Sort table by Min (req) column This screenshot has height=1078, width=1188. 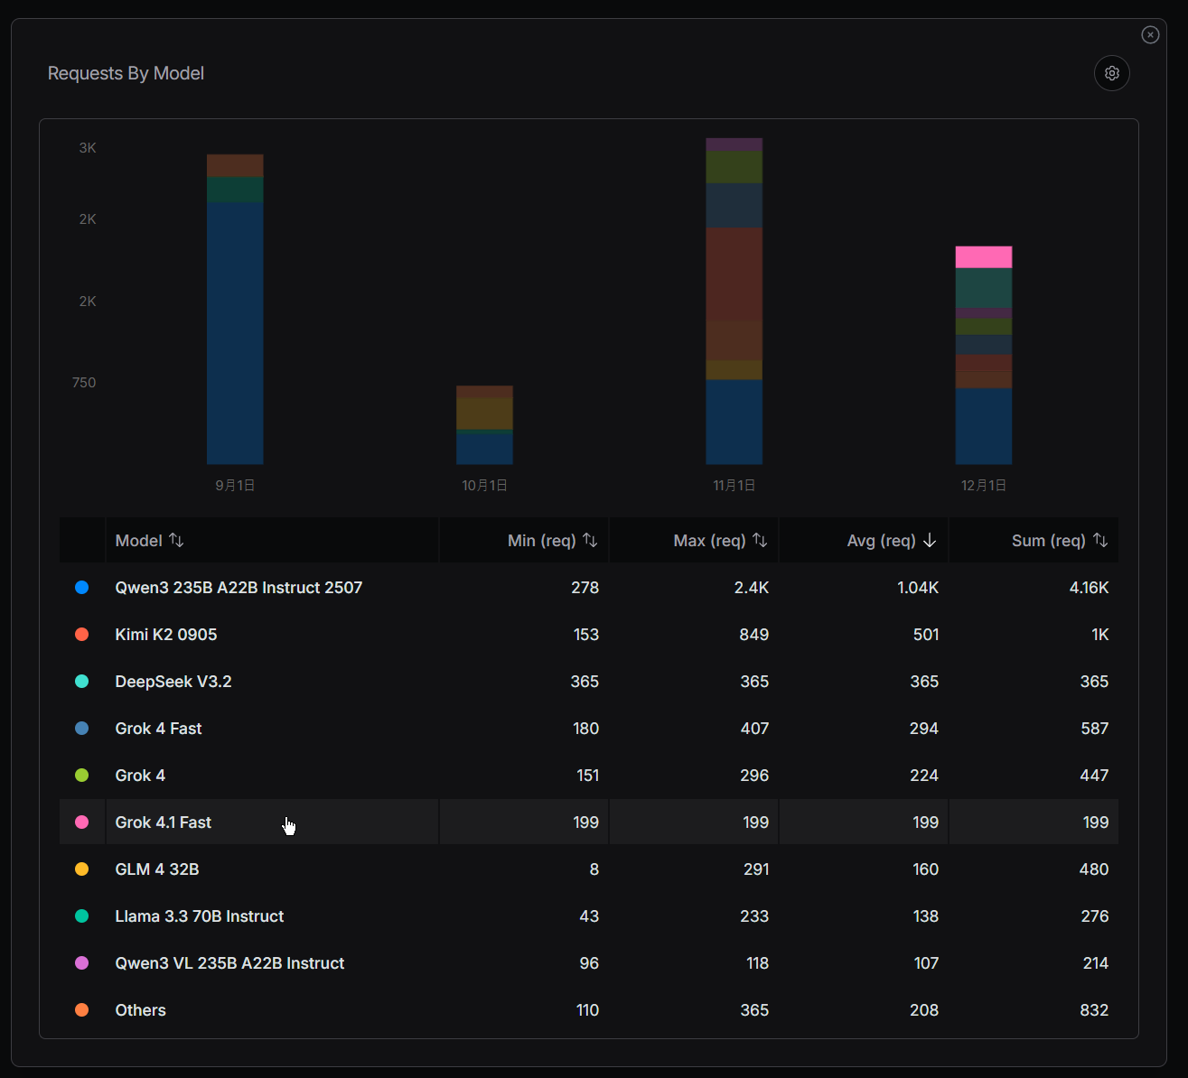pyautogui.click(x=590, y=540)
